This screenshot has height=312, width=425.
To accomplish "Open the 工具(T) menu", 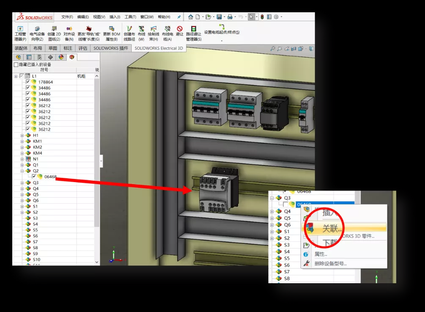I will pos(130,17).
